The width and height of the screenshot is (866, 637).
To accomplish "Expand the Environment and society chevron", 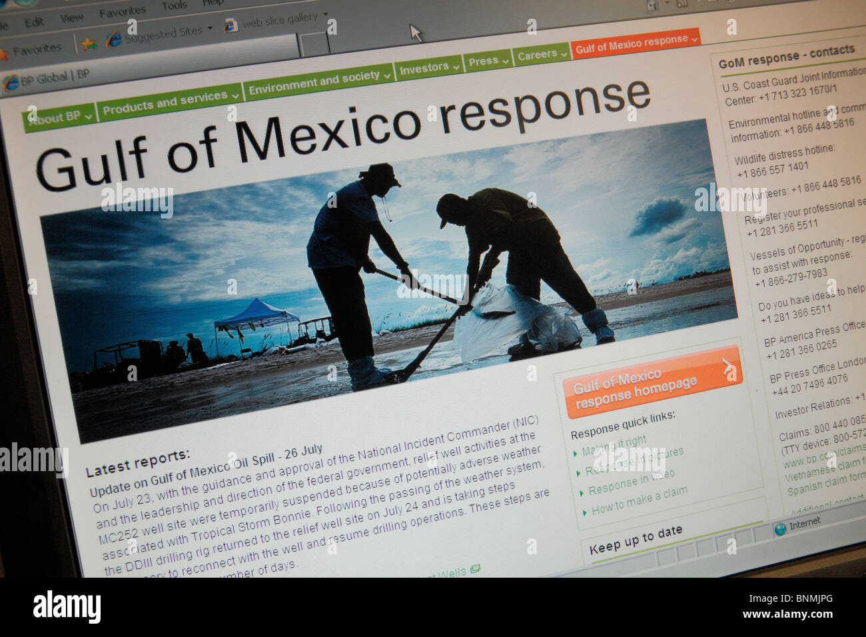I will pyautogui.click(x=387, y=76).
